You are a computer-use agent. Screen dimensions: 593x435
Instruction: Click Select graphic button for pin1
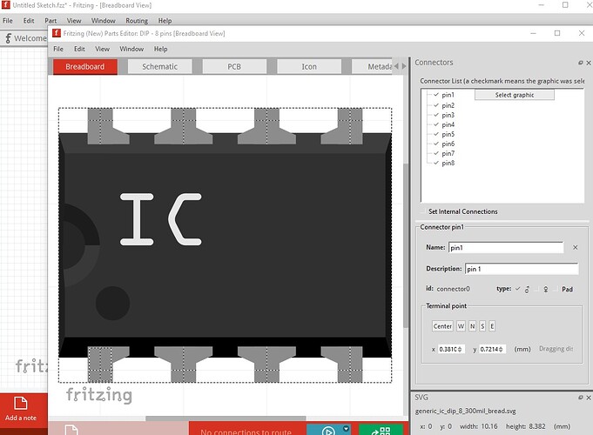515,95
